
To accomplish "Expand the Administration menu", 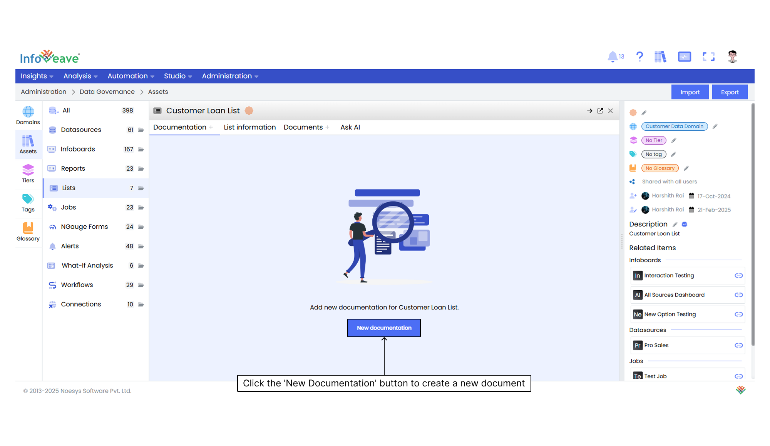I will (230, 76).
